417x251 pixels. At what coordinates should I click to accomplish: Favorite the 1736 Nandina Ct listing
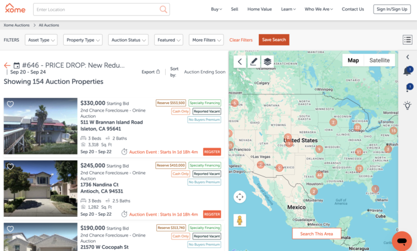[10, 167]
